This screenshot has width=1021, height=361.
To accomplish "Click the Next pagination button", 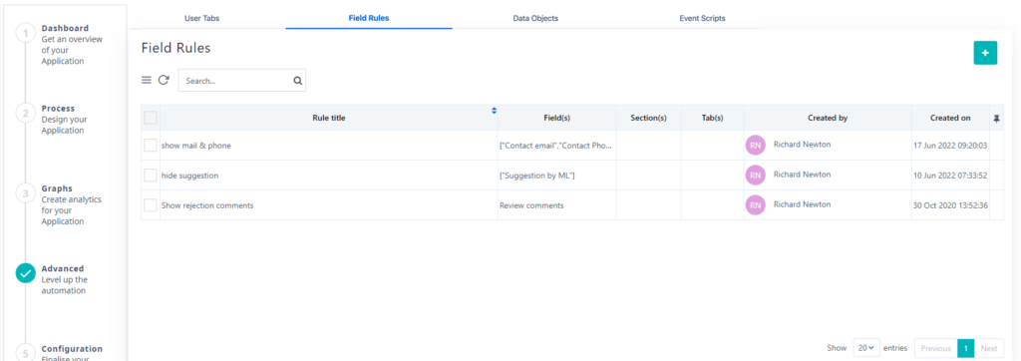I will [x=989, y=349].
